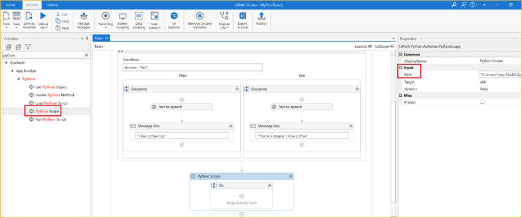Collapse the Python node in Activities

18,79
